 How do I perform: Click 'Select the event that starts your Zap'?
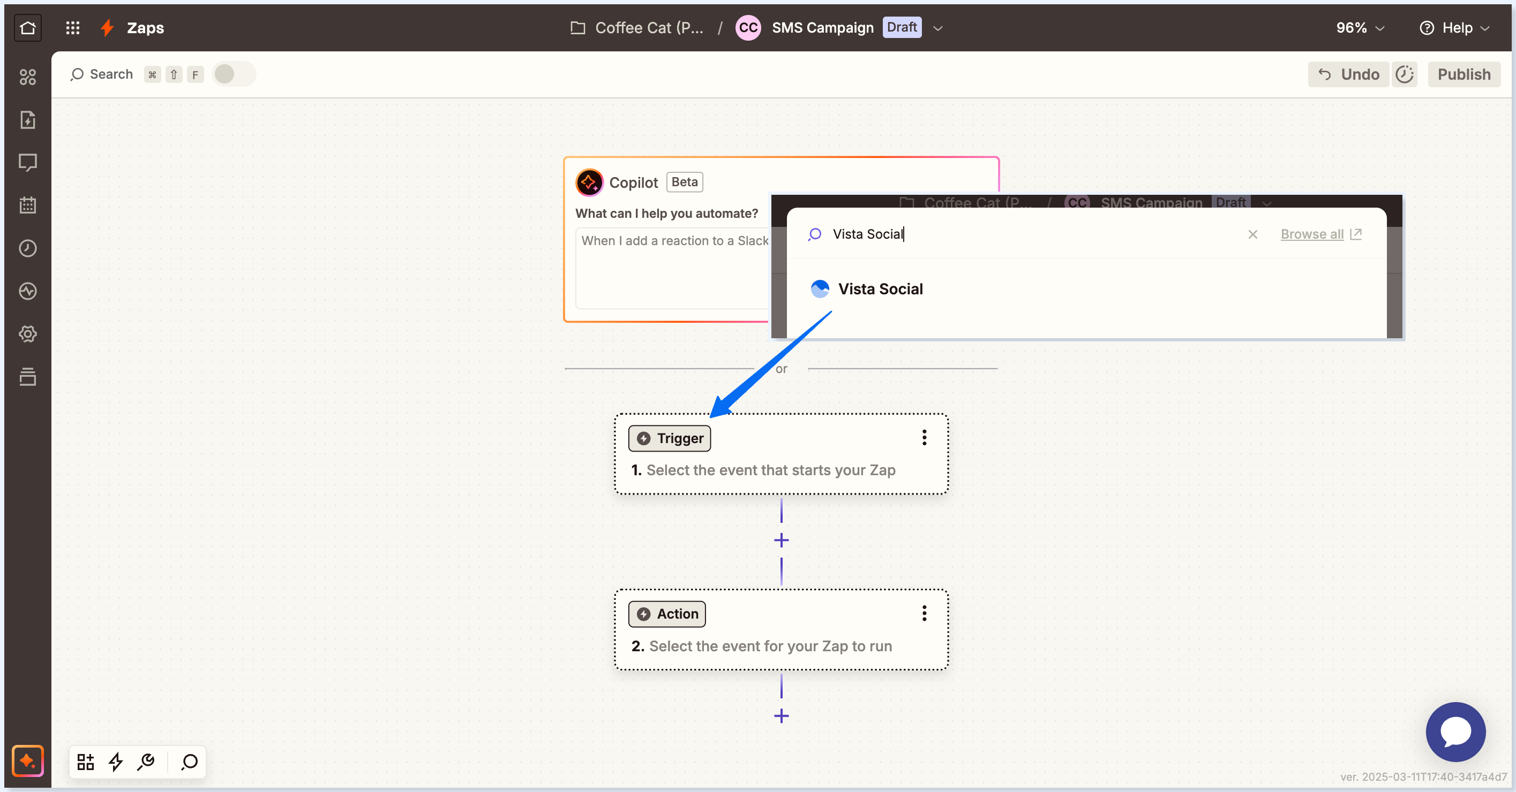(770, 470)
